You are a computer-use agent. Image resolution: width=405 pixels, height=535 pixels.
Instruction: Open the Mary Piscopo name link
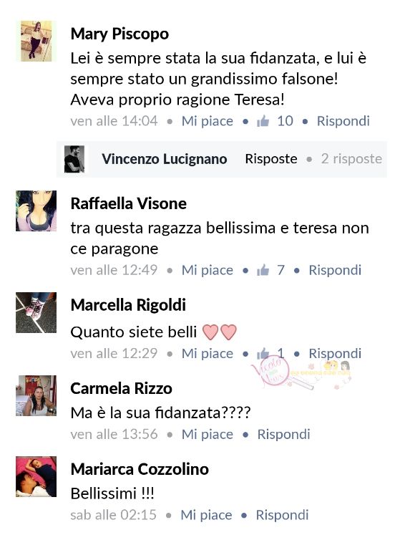coord(119,34)
